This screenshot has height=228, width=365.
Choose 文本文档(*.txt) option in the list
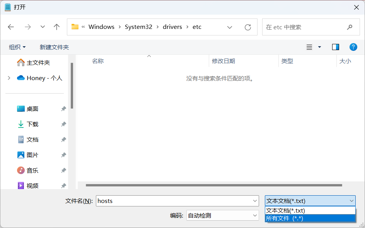(310, 211)
